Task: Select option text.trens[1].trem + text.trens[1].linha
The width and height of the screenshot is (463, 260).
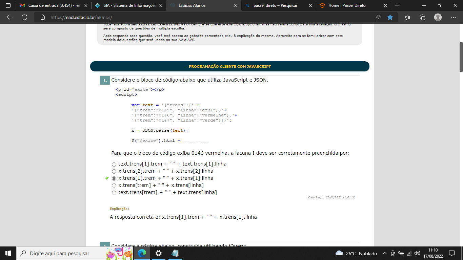Action: click(x=114, y=164)
